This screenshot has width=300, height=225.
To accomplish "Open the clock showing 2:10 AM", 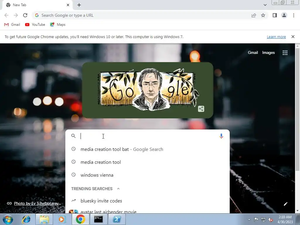I will pyautogui.click(x=285, y=219).
